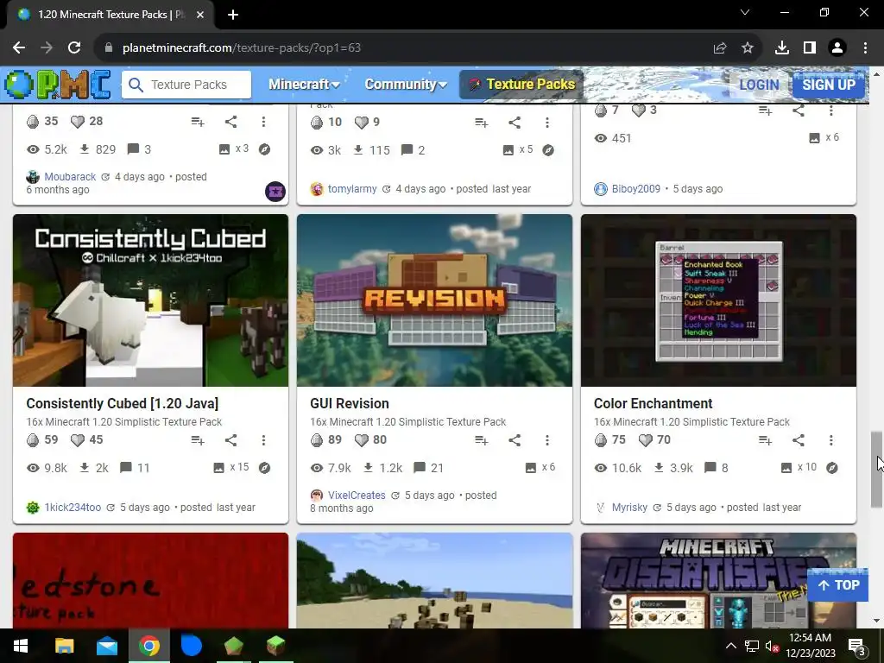
Task: Give a diamond to Consistently Cubed
Action: (x=34, y=439)
